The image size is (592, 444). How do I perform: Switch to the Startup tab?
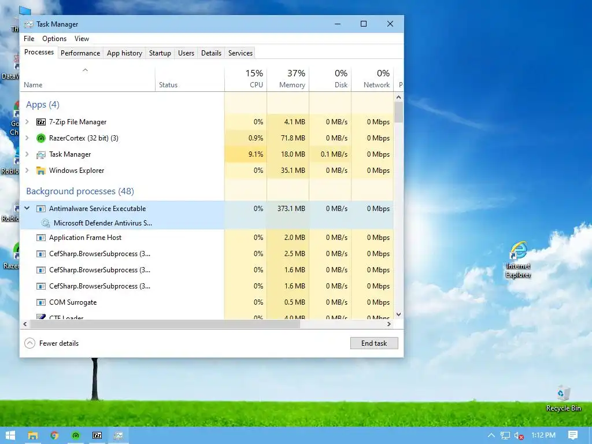coord(160,53)
